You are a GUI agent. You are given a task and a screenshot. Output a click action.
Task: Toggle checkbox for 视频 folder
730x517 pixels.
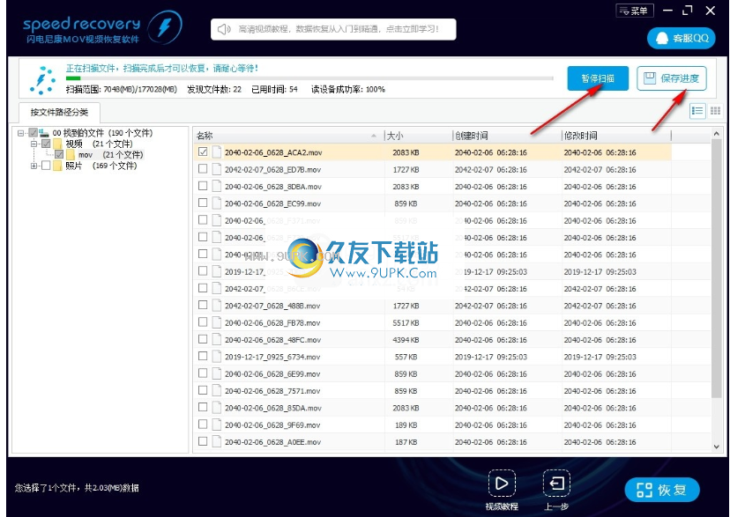point(46,144)
